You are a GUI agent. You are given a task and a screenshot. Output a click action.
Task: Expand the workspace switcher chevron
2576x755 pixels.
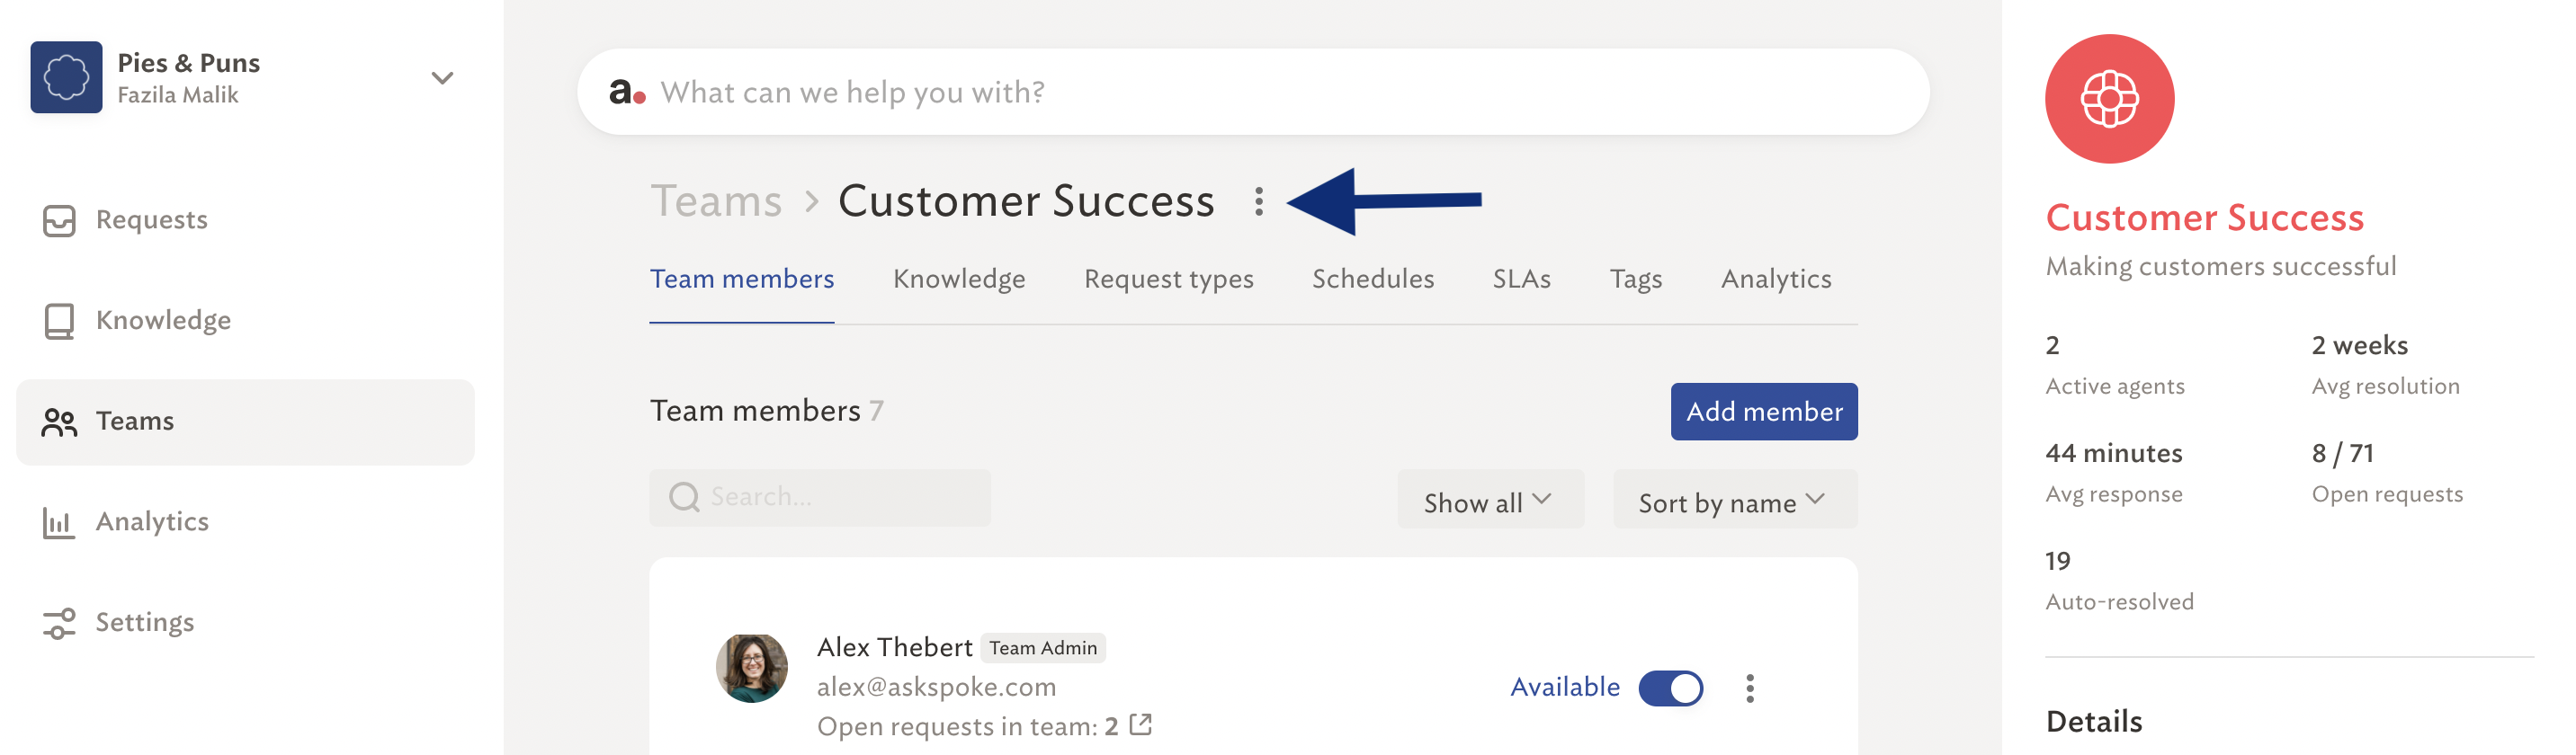pos(442,78)
